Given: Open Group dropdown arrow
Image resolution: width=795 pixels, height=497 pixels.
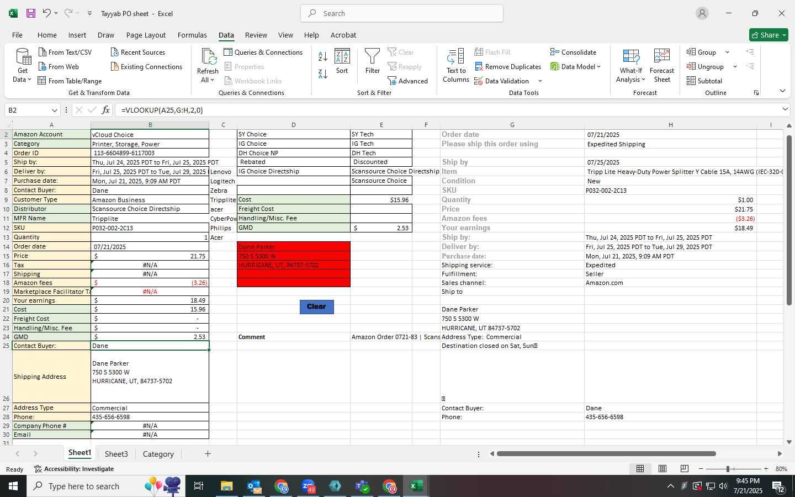Looking at the screenshot, I should 727,52.
